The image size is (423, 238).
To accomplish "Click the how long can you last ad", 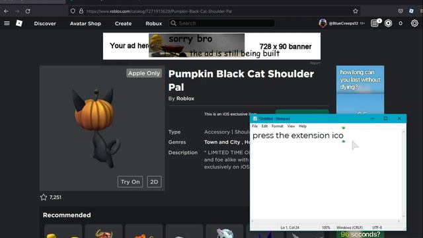I will [360, 90].
